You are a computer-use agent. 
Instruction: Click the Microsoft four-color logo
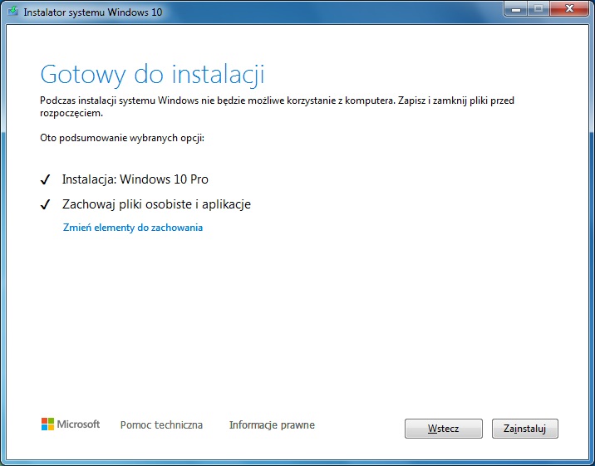[x=47, y=424]
